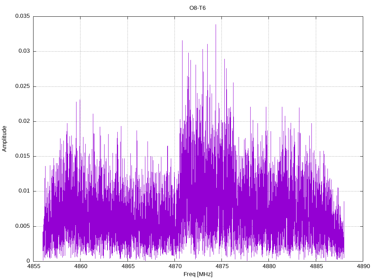
Task: Click x-axis tick label 4880
Action: click(x=269, y=266)
